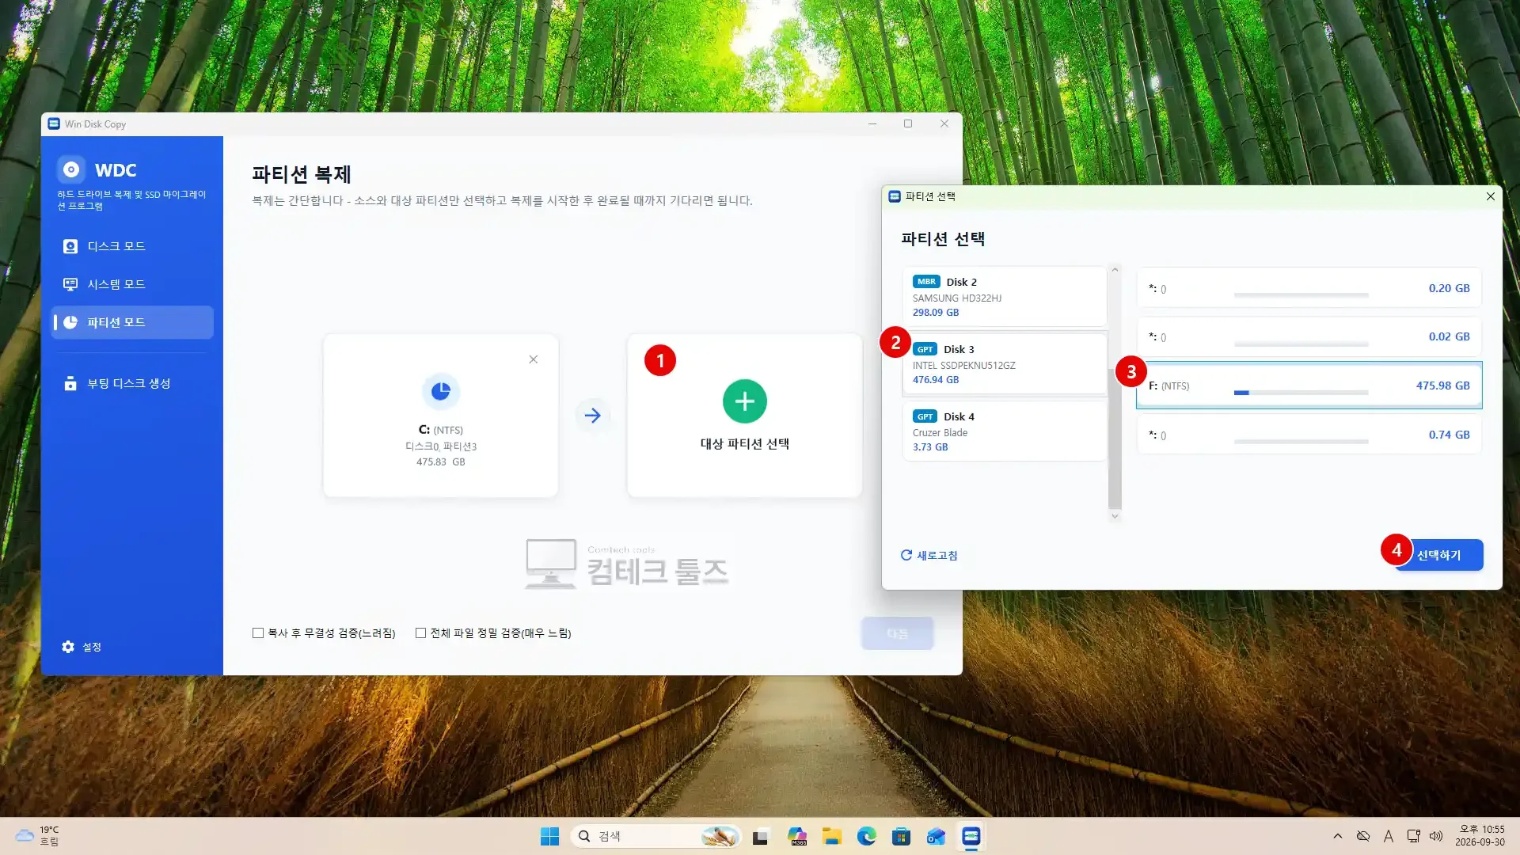Screen dimensions: 1520x855
Task: Open Microsoft Store from taskbar
Action: point(901,836)
